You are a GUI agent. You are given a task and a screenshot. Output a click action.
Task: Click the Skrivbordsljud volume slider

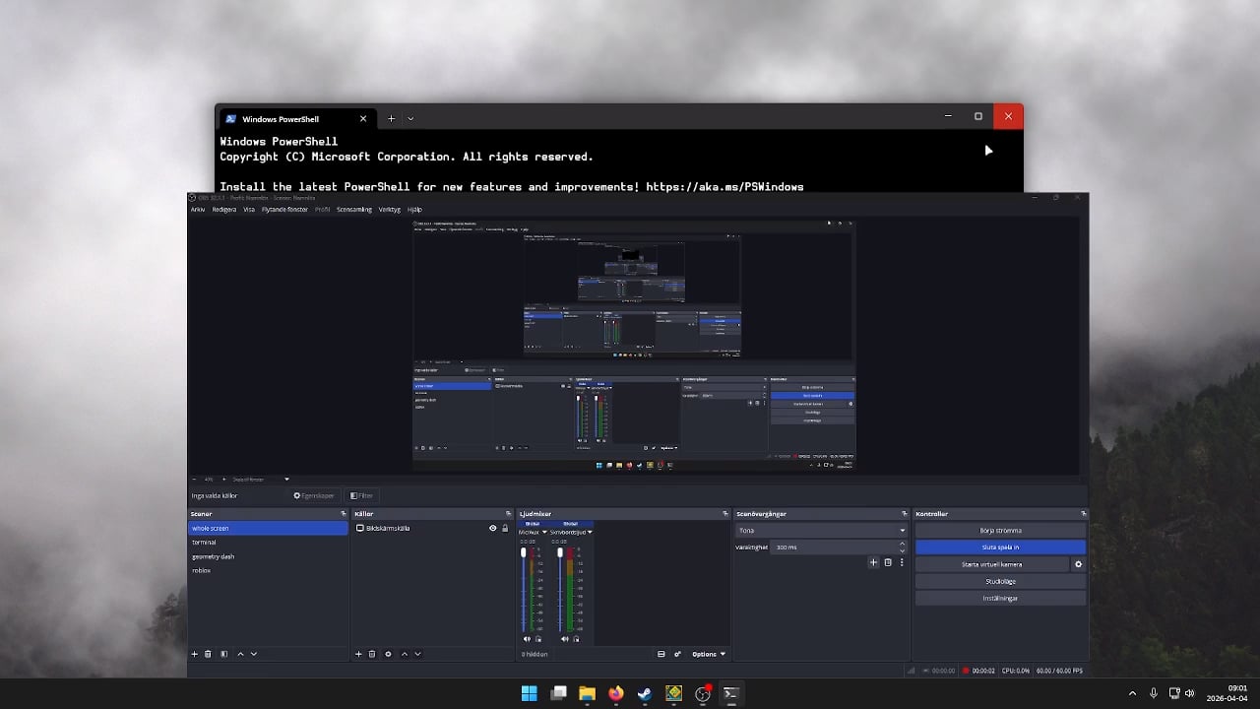point(560,589)
